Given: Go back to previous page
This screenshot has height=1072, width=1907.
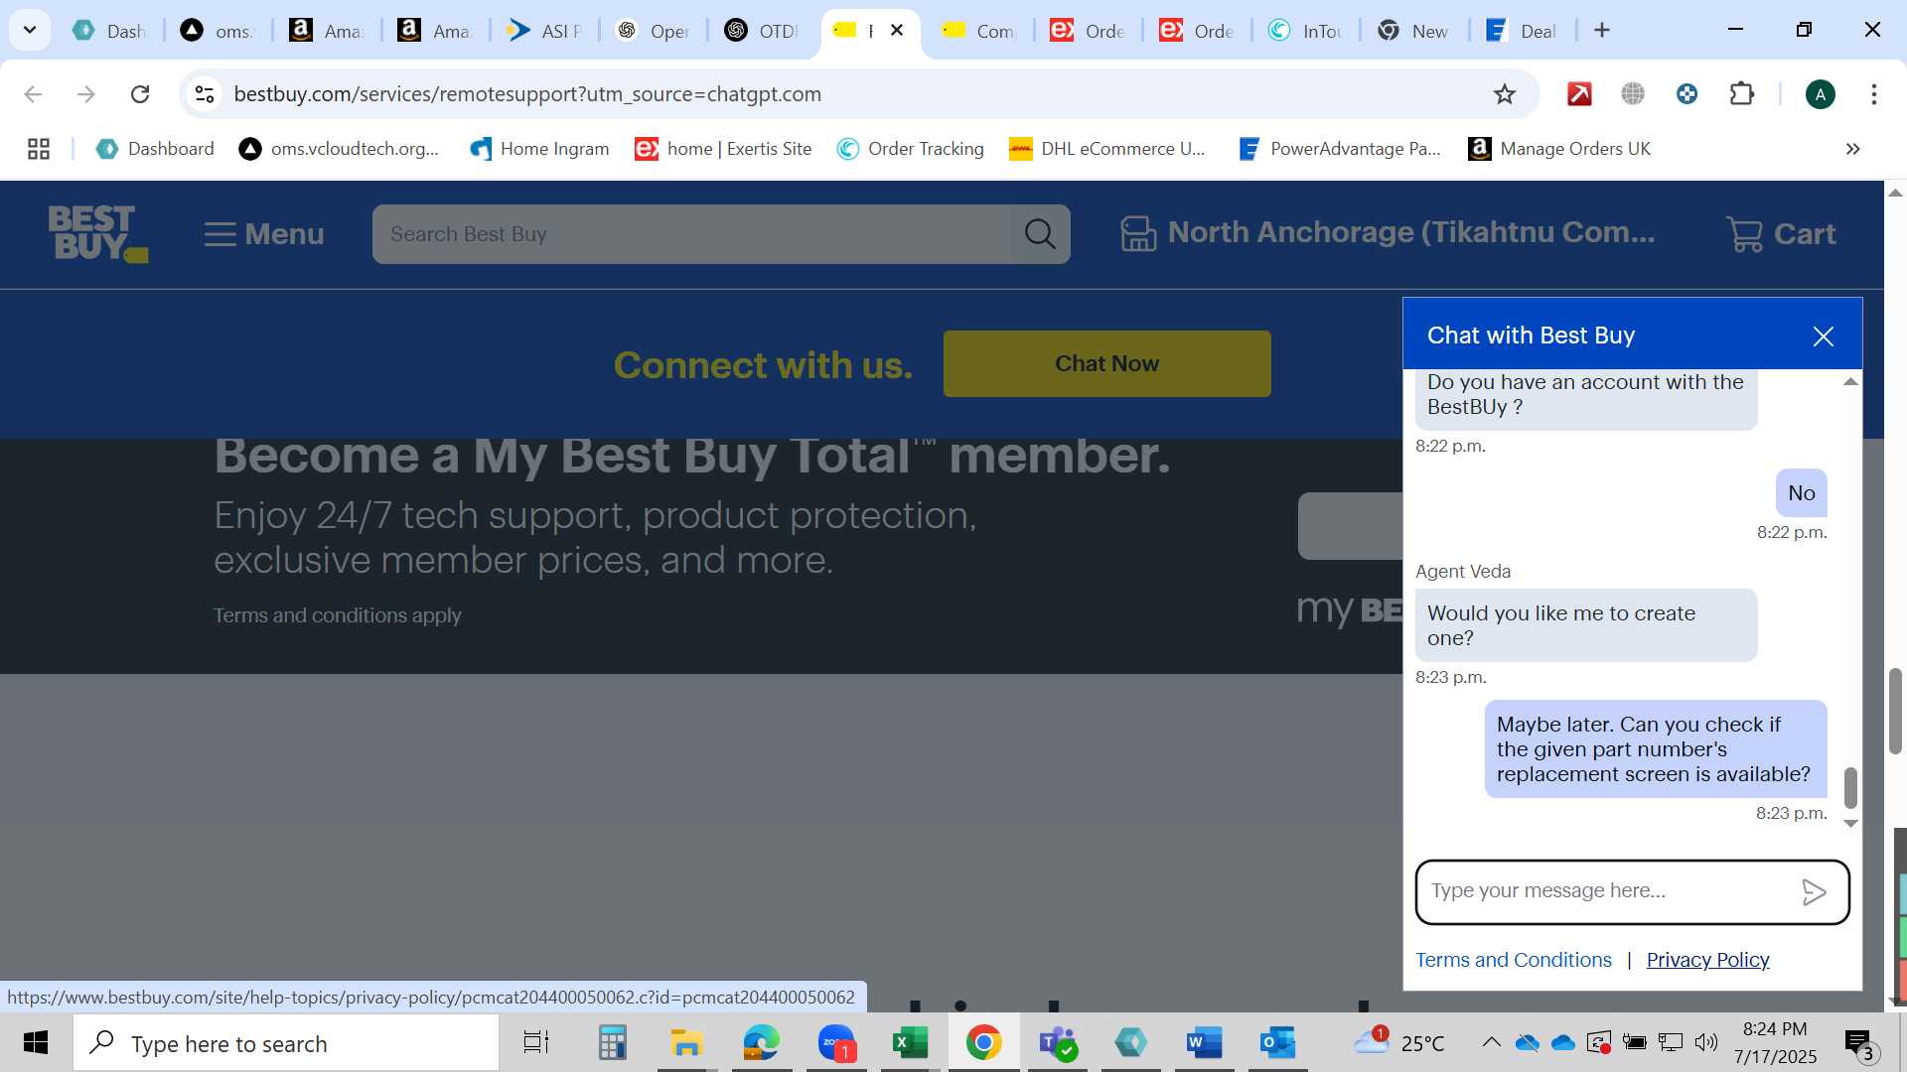Looking at the screenshot, I should (x=33, y=94).
